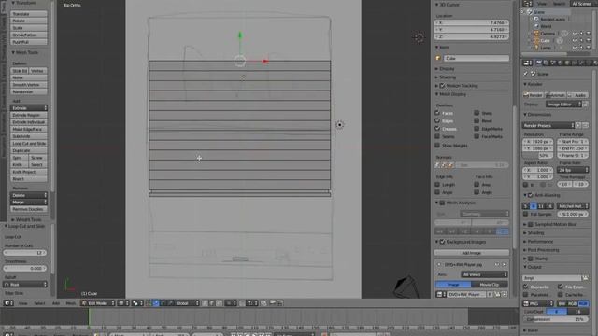
Task: Click the properties editor type icon
Action: click(527, 63)
